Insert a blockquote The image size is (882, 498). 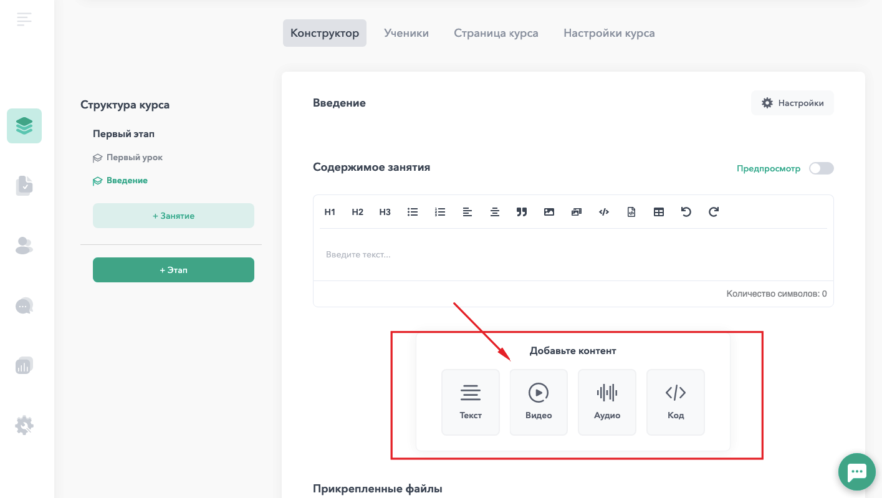click(x=522, y=212)
